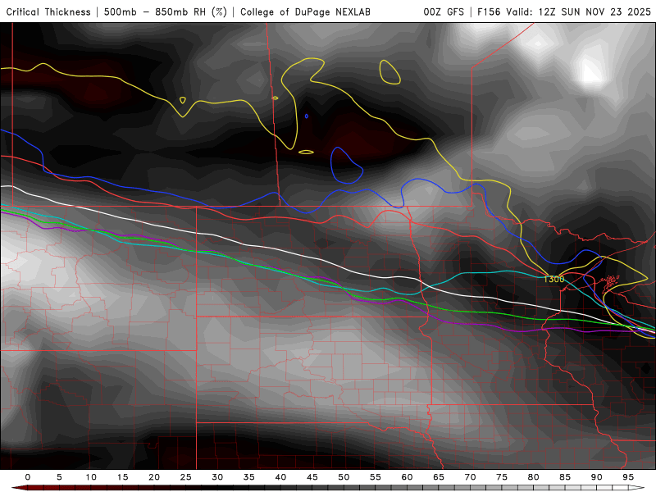This screenshot has height=492, width=656.
Task: Click the white right arrow of colorbar
Action: pyautogui.click(x=636, y=488)
